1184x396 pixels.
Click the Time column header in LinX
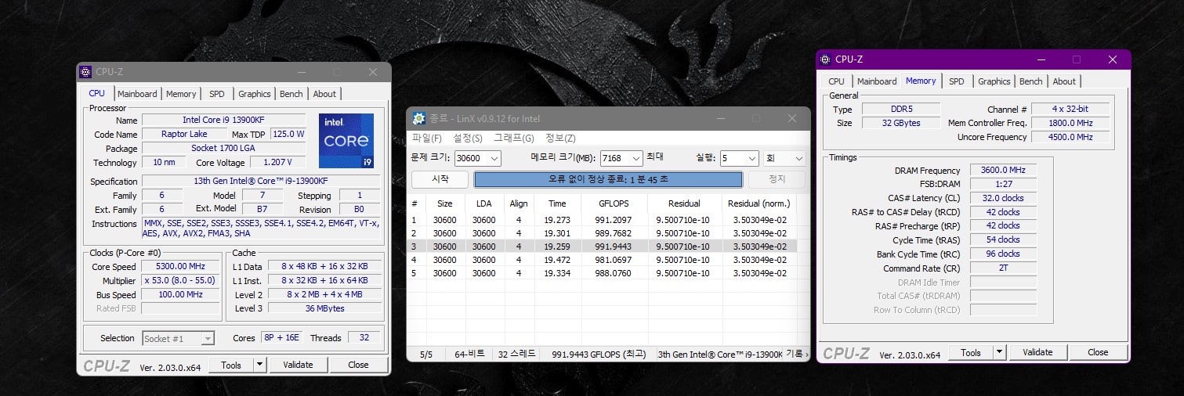[557, 203]
